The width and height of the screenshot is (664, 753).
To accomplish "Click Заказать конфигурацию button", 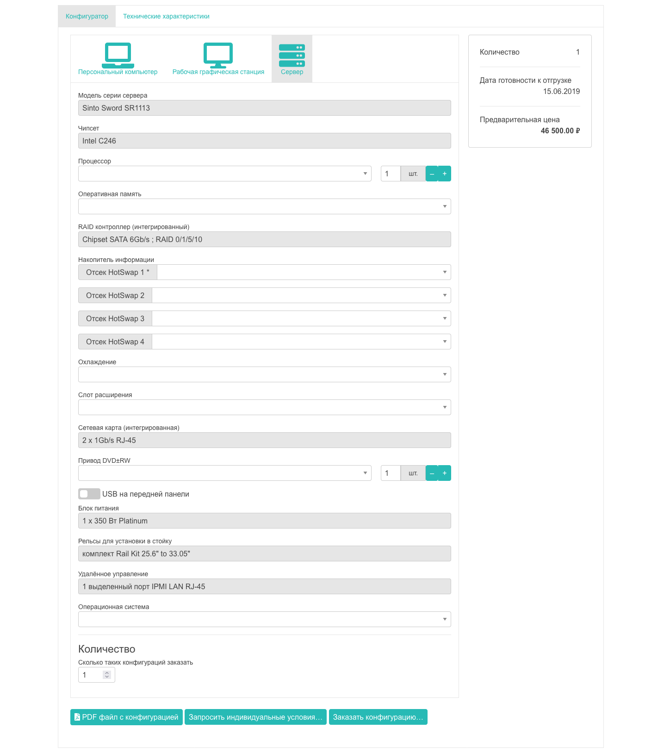I will click(378, 717).
